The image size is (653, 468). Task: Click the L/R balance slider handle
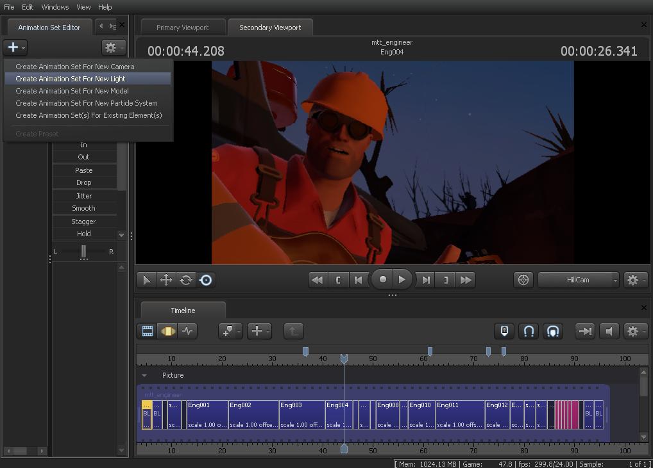83,252
